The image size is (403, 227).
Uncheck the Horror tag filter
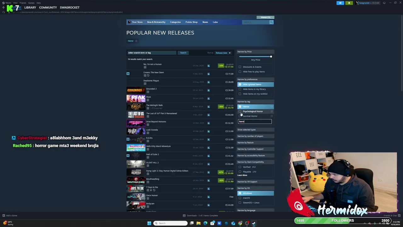240,107
